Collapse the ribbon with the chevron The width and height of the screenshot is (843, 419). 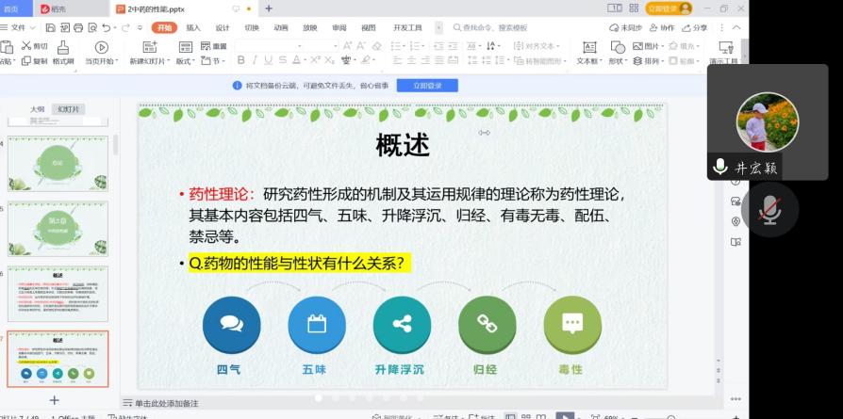tap(736, 27)
